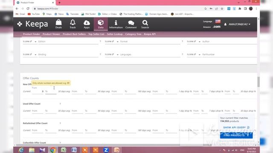Click help question mark beside Used Offer Count
This screenshot has height=153, width=273.
(60, 104)
